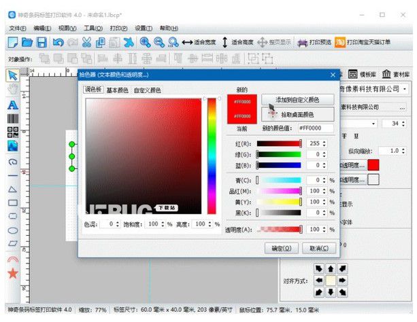Click the transparency (A) slider
The width and height of the screenshot is (417, 322).
click(279, 230)
